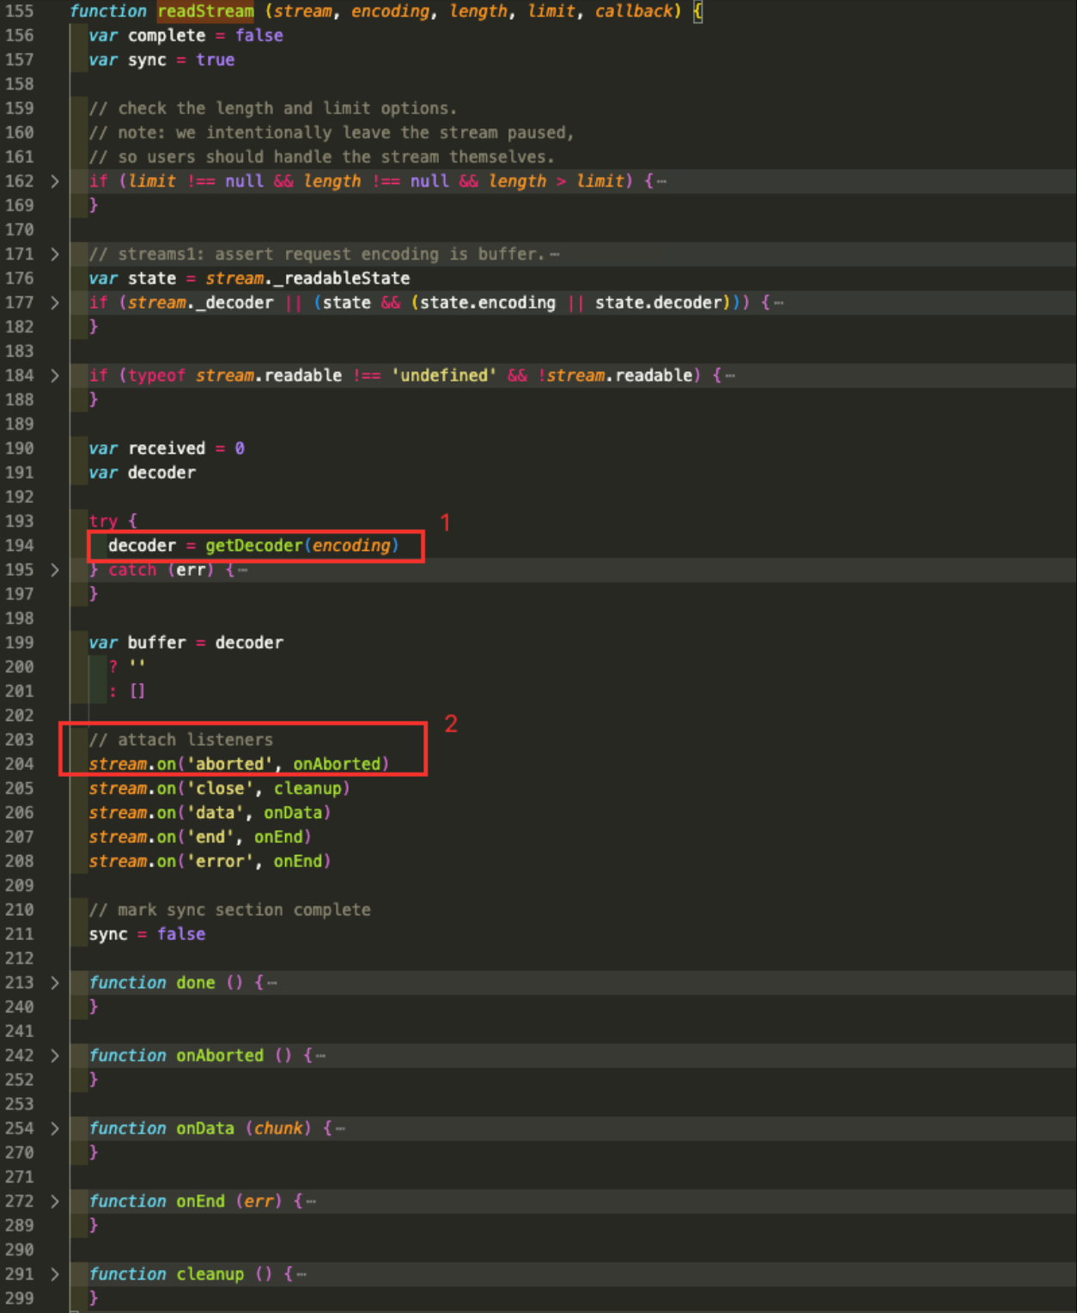This screenshot has width=1077, height=1313.
Task: Unfold the if block at line 177
Action: [x=55, y=302]
